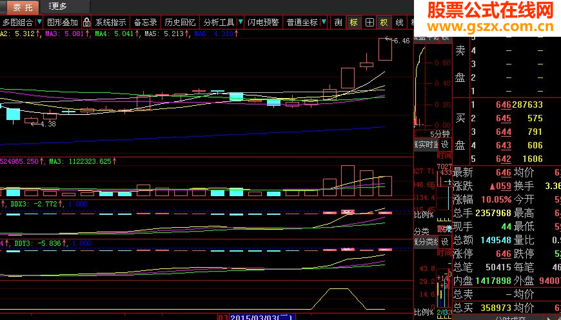Click the 总额 149548 value

[x=496, y=240]
